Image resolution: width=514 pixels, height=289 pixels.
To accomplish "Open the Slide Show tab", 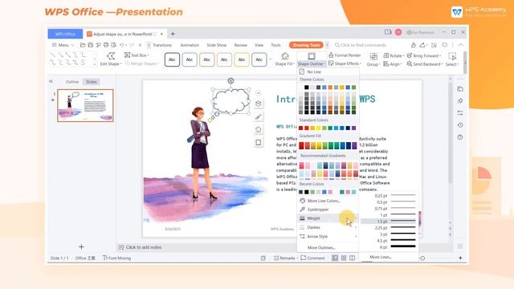I will pyautogui.click(x=217, y=45).
